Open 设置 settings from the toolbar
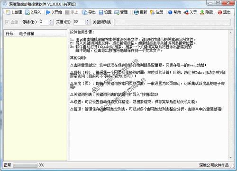Screen dimensions: 237x171 coord(101,12)
